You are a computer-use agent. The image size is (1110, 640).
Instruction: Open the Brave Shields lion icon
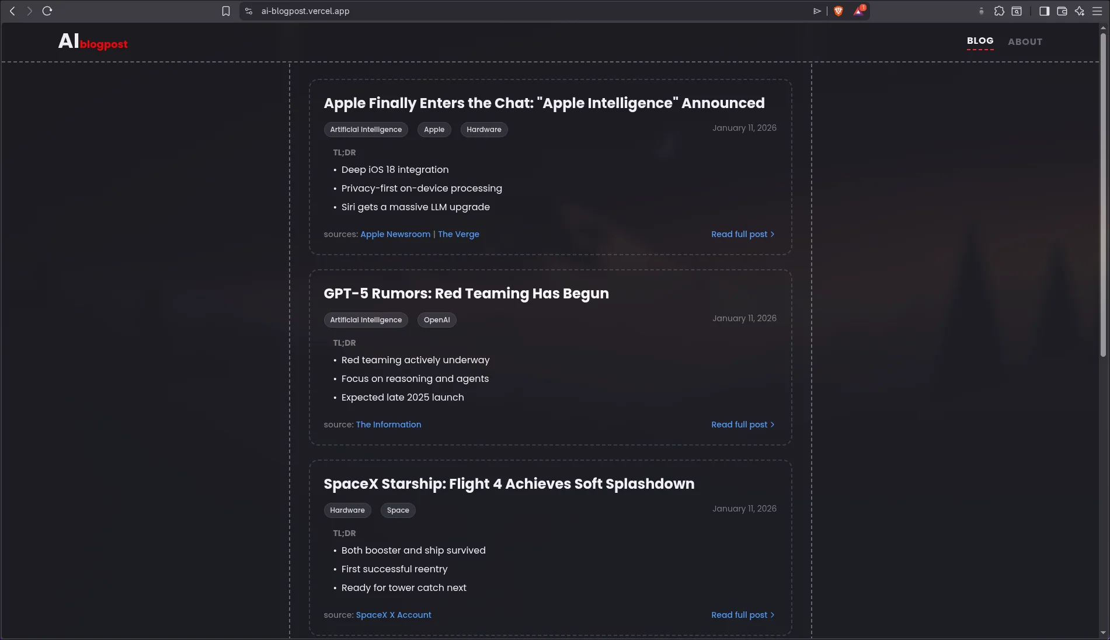[x=838, y=11]
